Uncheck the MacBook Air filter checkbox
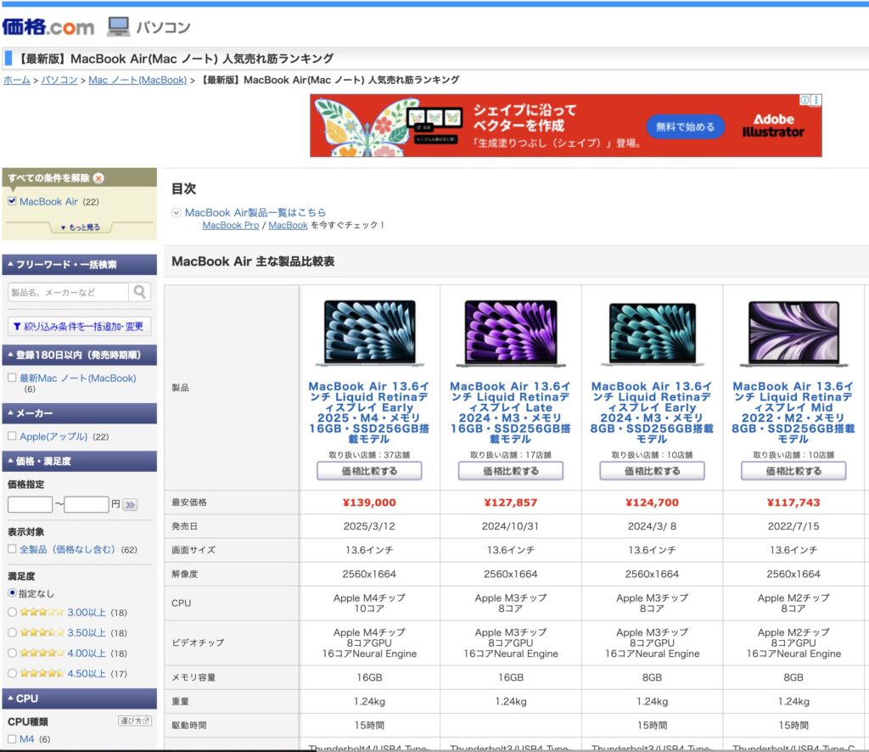Image resolution: width=869 pixels, height=752 pixels. point(12,202)
